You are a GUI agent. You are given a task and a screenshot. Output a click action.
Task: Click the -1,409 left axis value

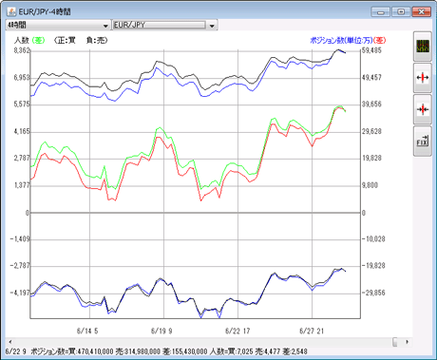pyautogui.click(x=20, y=239)
